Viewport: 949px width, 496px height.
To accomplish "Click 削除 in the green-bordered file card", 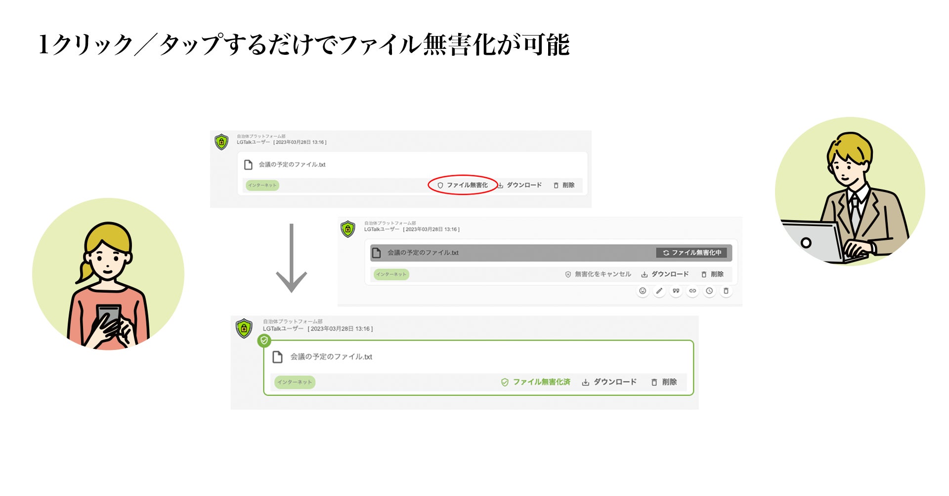I will [x=664, y=382].
